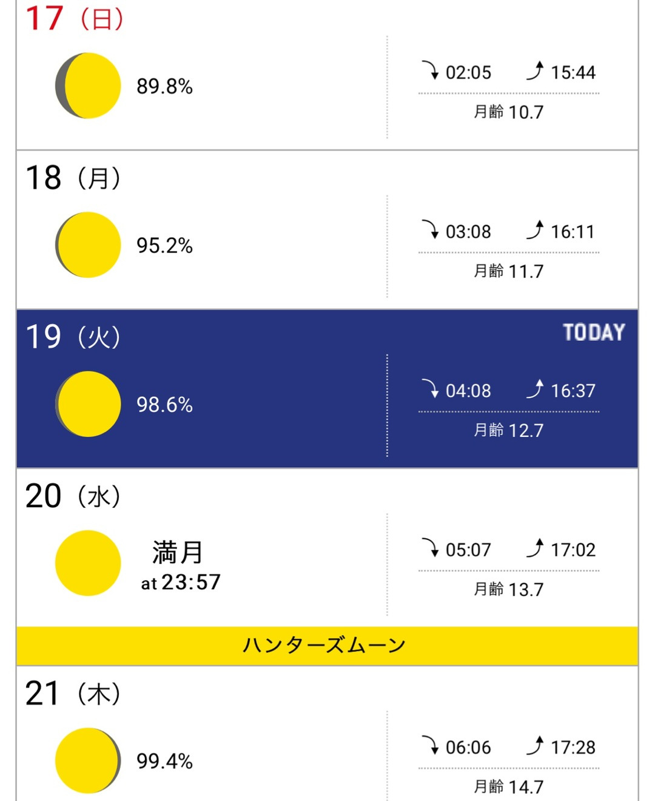Click the moonset arrow icon beside 02:05
655x801 pixels.
[x=431, y=71]
